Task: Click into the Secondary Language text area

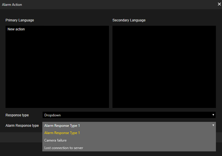Action: (164, 67)
